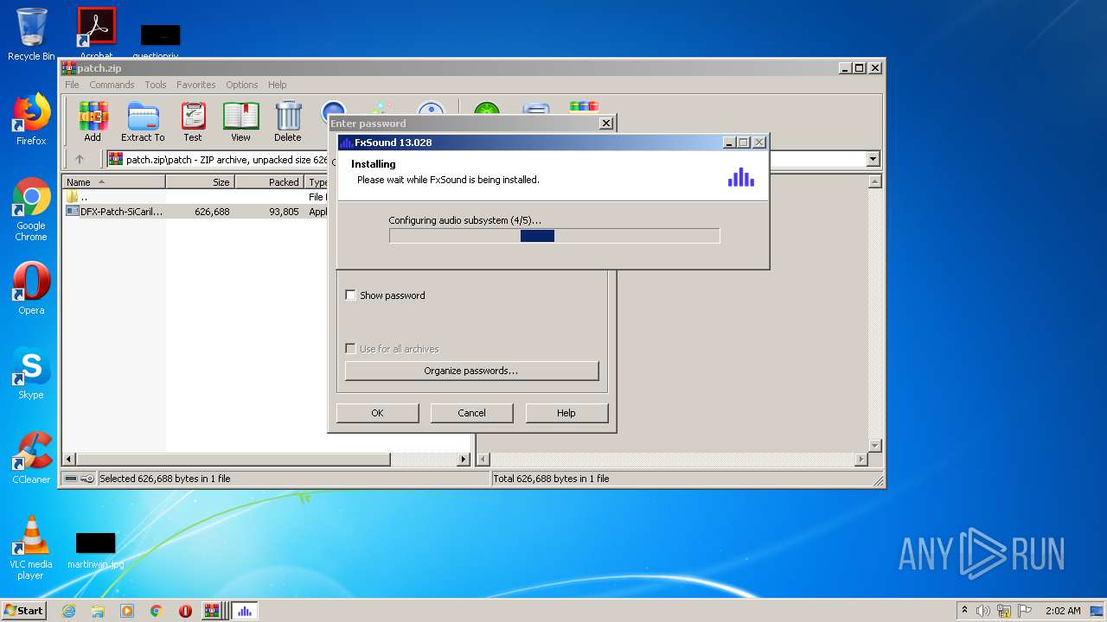Open the Options menu
Image resolution: width=1107 pixels, height=622 pixels.
pos(242,85)
